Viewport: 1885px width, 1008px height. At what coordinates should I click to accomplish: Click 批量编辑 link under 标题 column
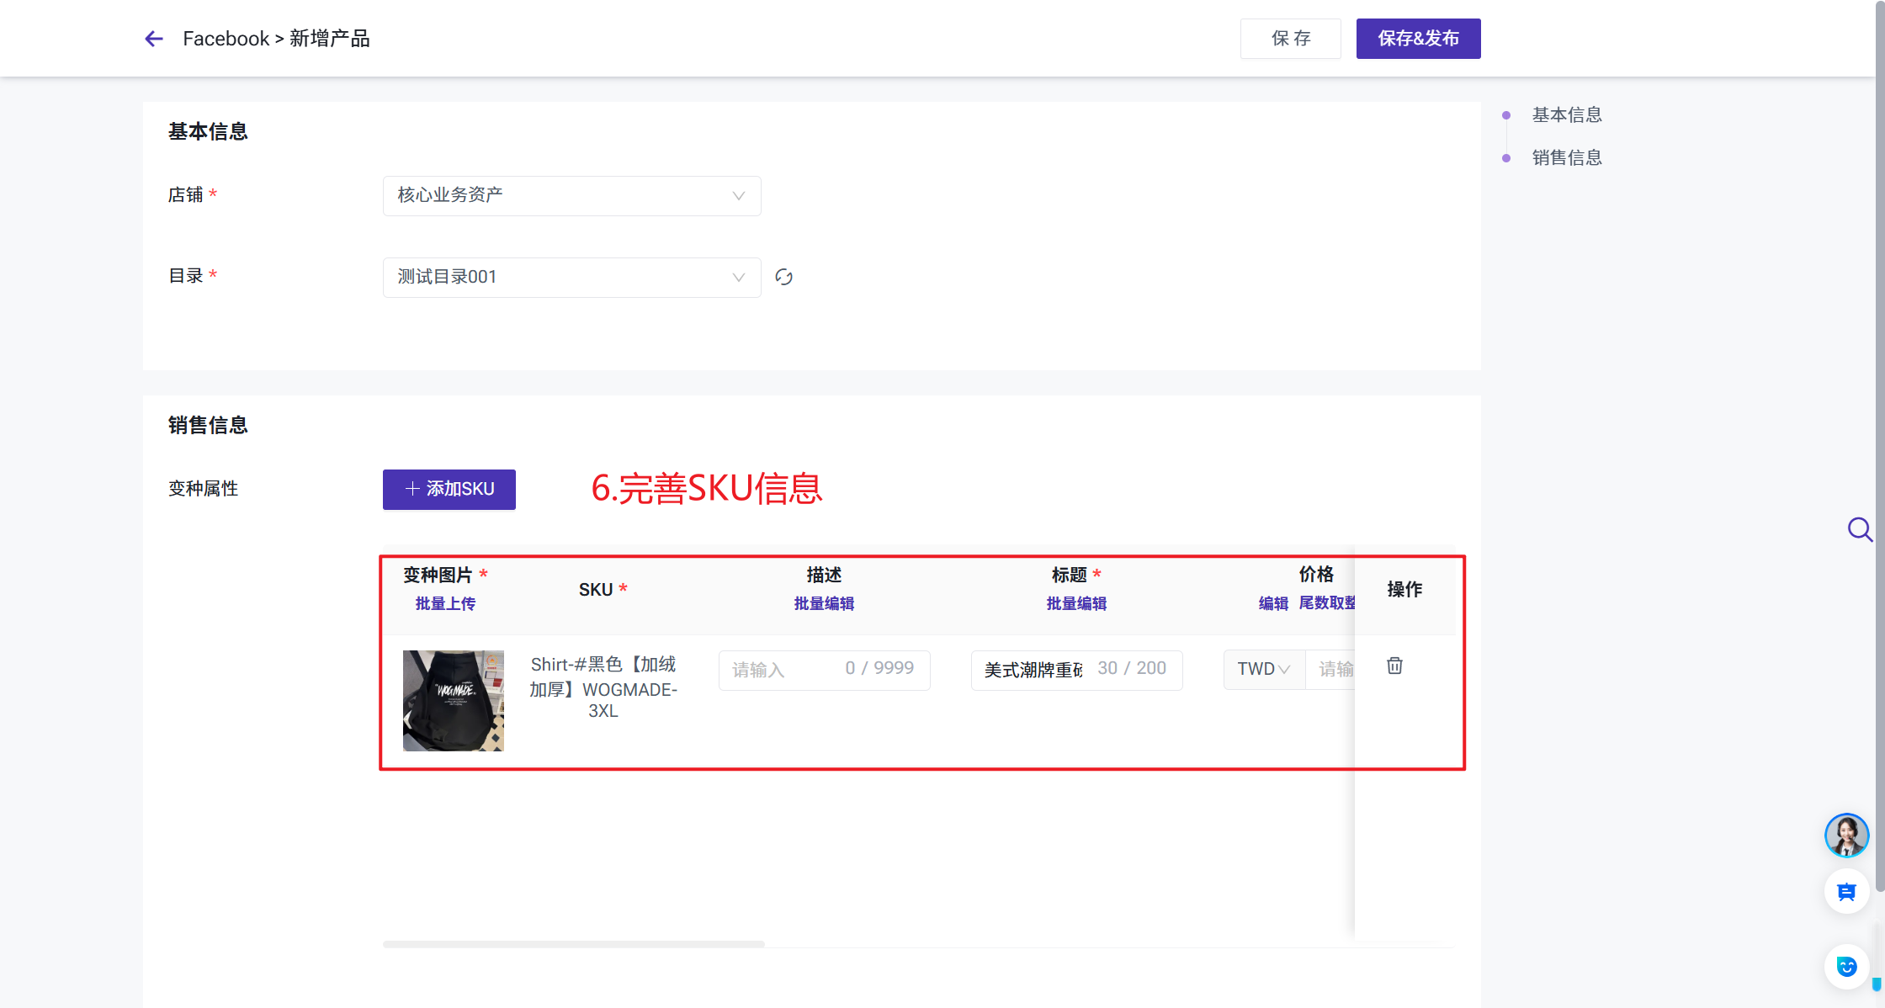[1076, 603]
